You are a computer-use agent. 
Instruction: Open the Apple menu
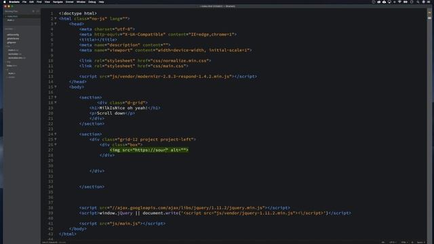5,2
